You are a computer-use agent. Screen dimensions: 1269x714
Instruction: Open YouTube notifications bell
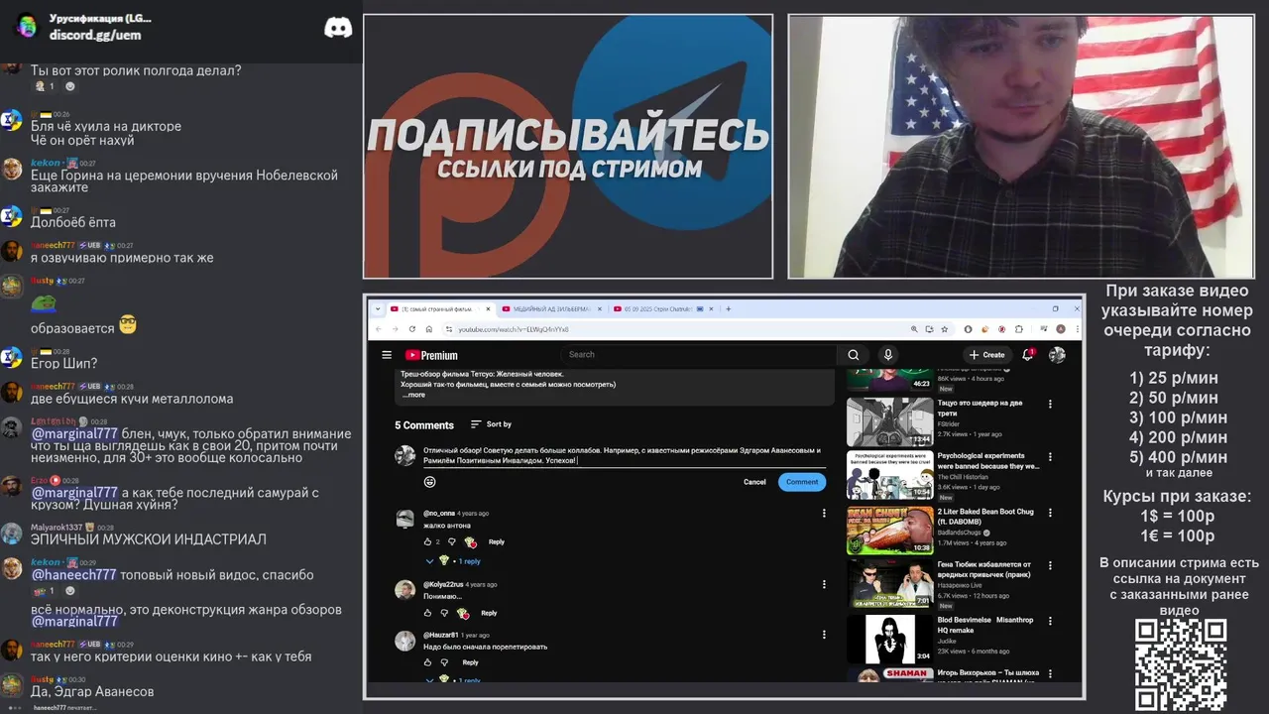[1028, 355]
